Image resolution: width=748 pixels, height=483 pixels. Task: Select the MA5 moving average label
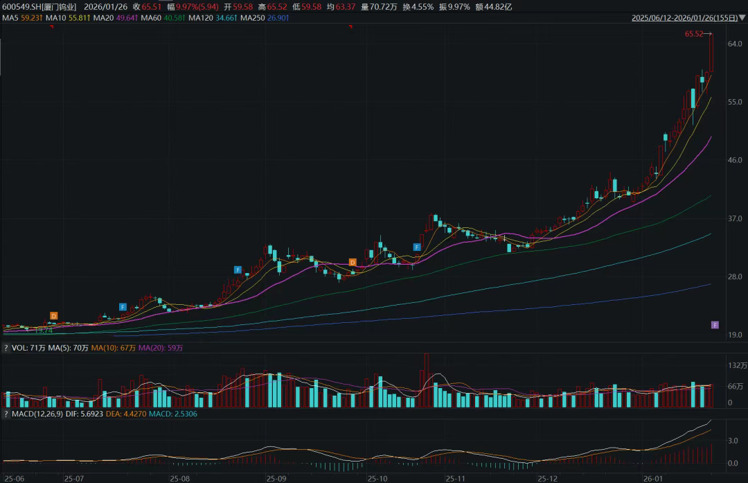click(x=21, y=18)
